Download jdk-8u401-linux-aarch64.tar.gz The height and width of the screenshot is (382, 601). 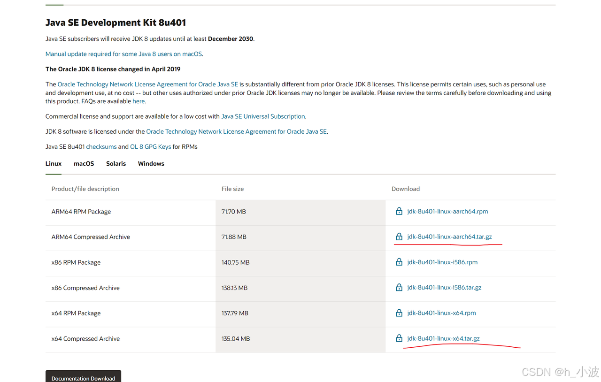pyautogui.click(x=449, y=237)
